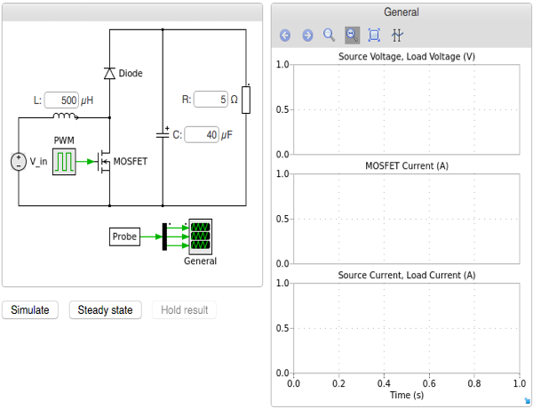The image size is (533, 409).
Task: Toggle the scope cursors tool
Action: pos(397,35)
